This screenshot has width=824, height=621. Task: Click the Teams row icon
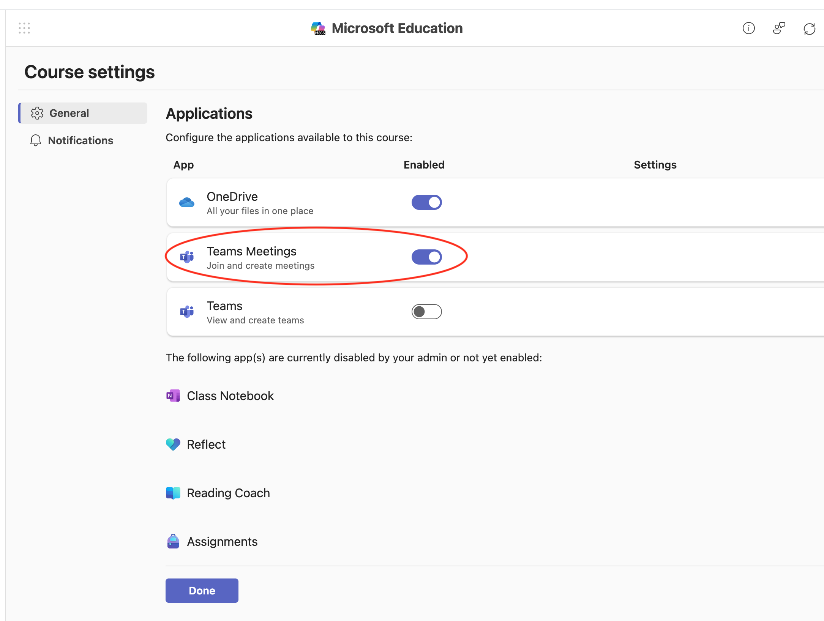186,312
